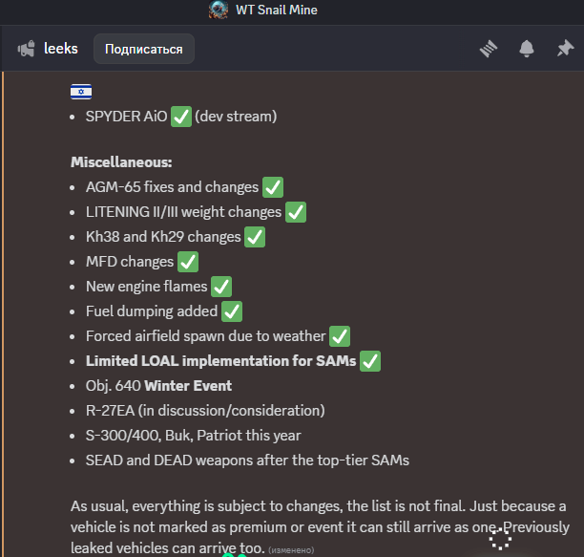The image size is (584, 557).
Task: Click the WT Snail Mine server icon
Action: (219, 11)
